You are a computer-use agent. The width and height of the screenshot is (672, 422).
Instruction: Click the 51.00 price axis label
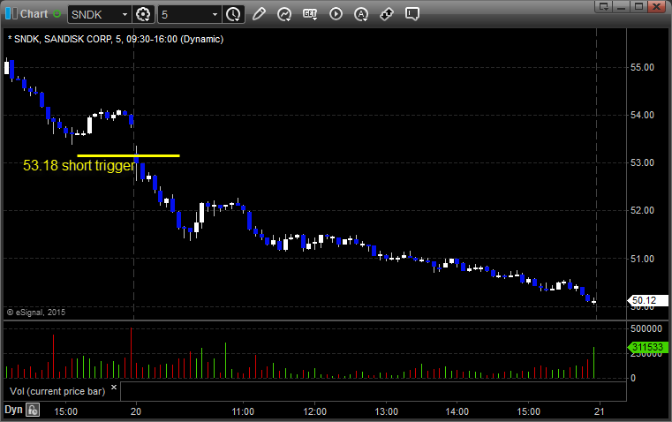coord(642,259)
